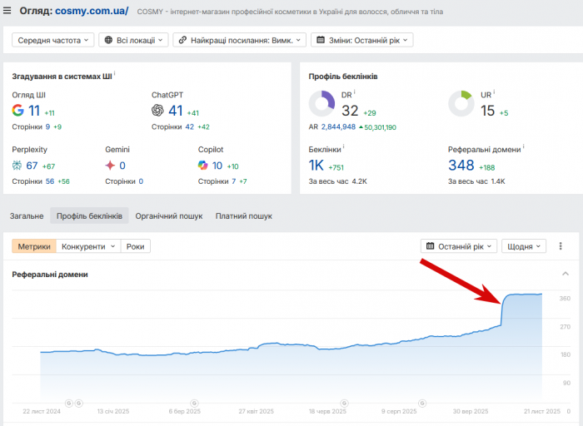Click the 'За весь час 4.2K' text

338,181
